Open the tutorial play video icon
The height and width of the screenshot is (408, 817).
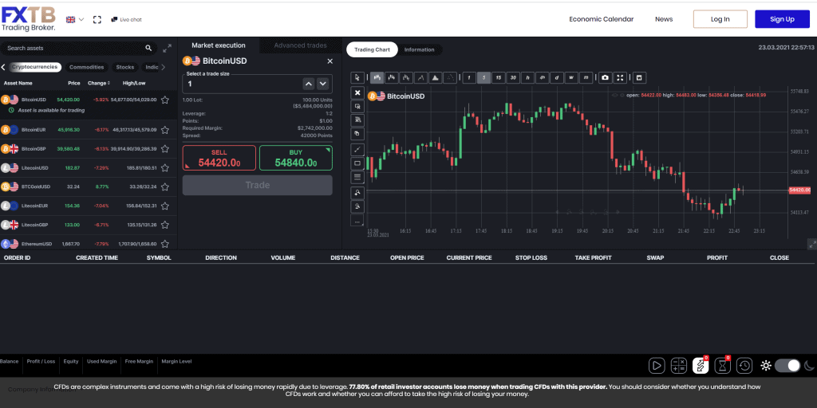click(x=657, y=365)
